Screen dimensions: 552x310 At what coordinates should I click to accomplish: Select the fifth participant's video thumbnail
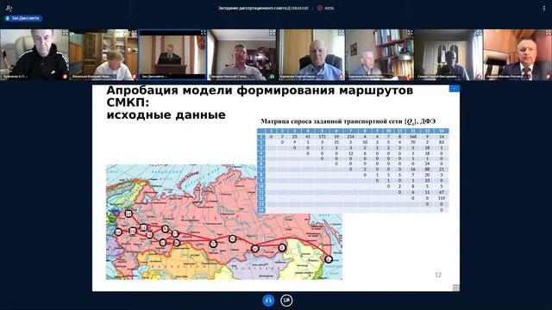tap(310, 55)
